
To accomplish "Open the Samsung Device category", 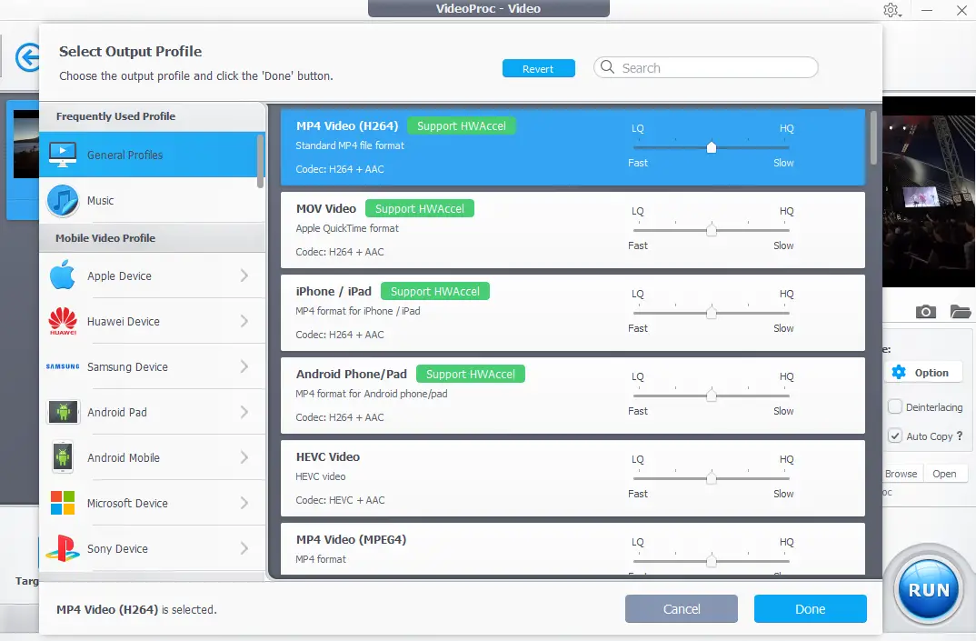I will point(153,366).
